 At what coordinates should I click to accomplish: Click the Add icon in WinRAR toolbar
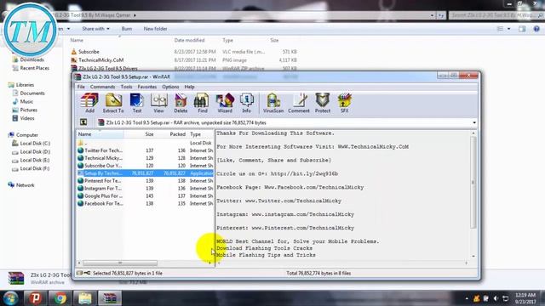coord(89,103)
